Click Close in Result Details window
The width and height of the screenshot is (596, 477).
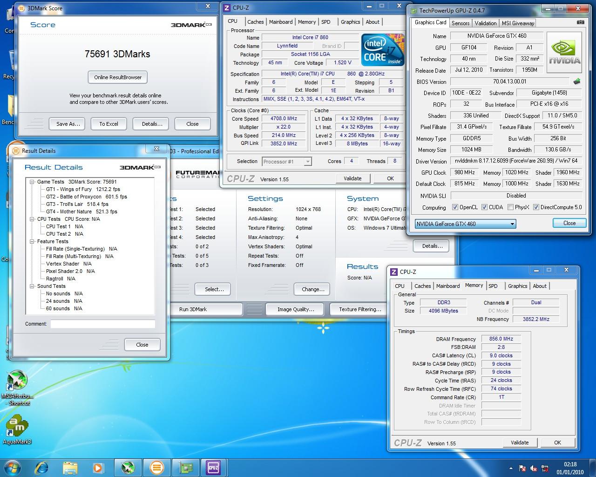point(142,345)
